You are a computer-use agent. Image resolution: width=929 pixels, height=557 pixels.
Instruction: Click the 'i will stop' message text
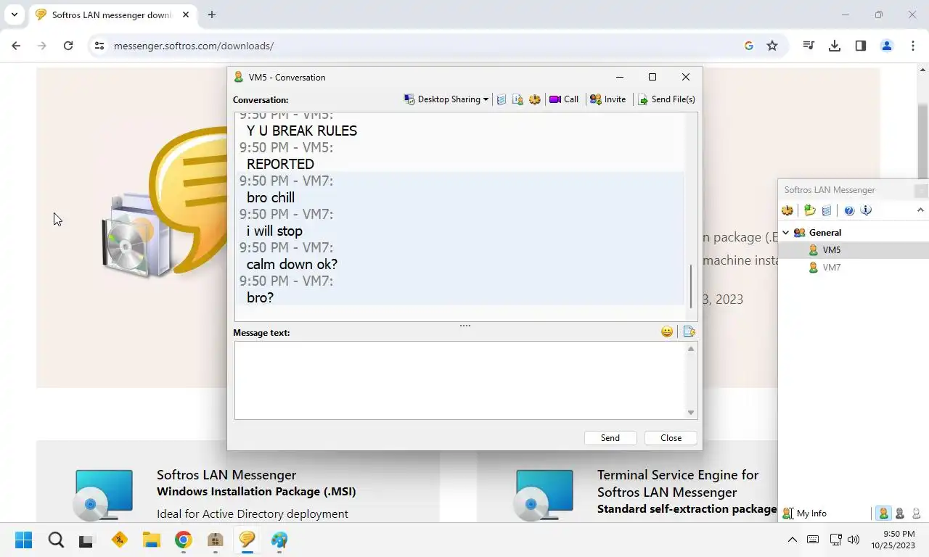[274, 231]
